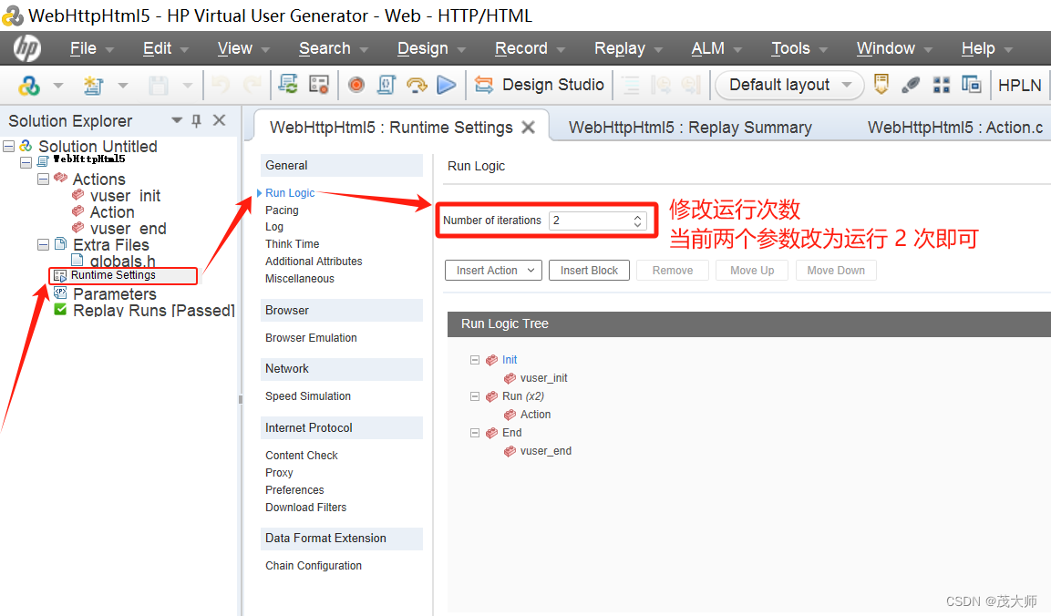Click the HPLN toolbar button
1051x616 pixels.
coord(1019,86)
